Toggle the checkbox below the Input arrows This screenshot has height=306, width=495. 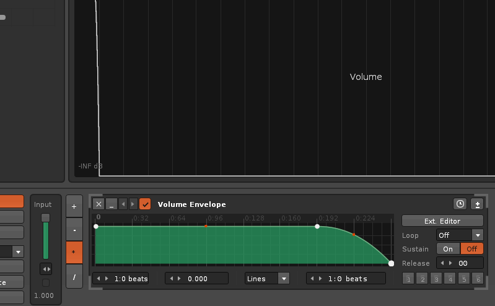(x=46, y=282)
